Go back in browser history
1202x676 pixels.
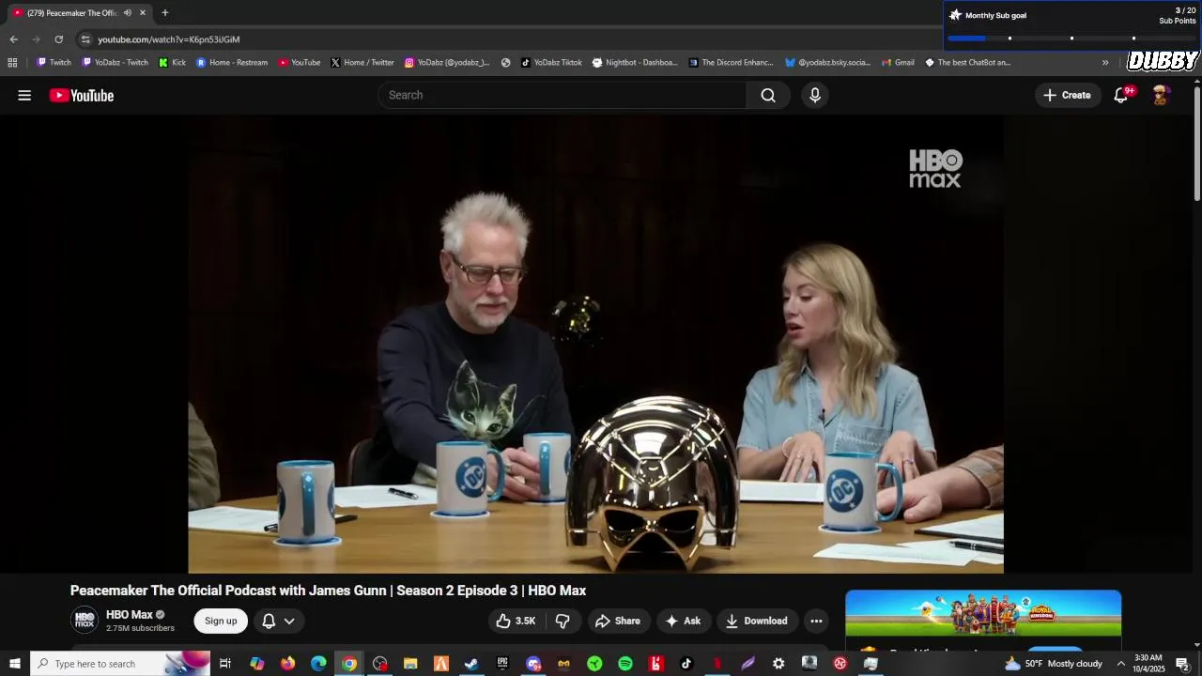(13, 39)
